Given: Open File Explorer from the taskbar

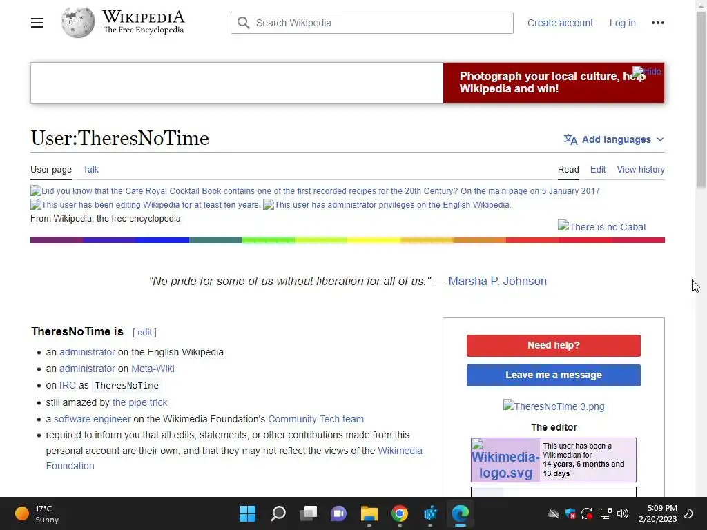Looking at the screenshot, I should (369, 513).
